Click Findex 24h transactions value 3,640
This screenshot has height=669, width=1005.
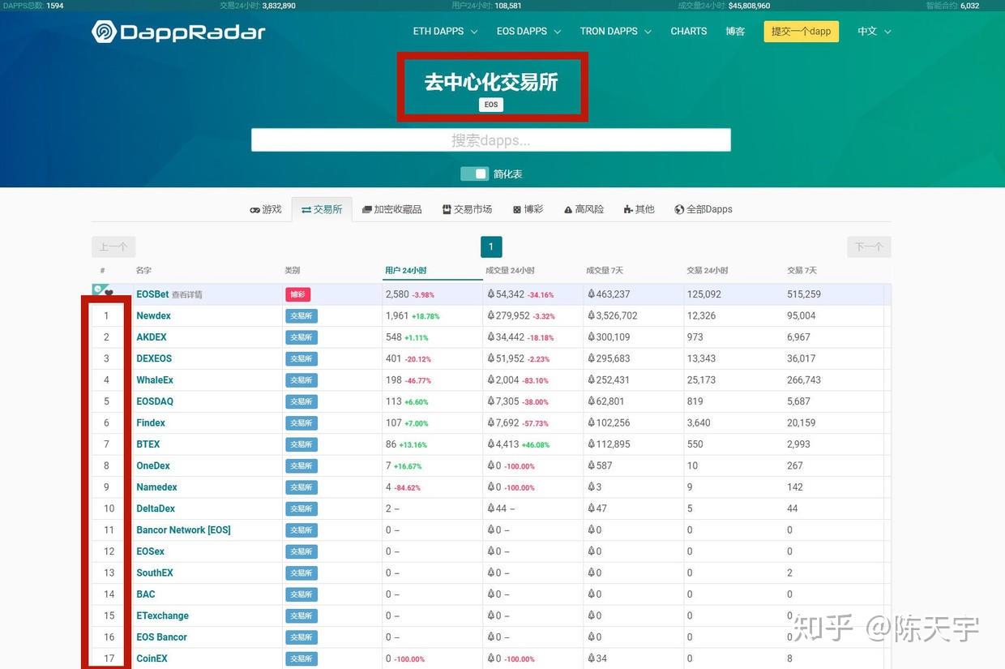(x=699, y=422)
